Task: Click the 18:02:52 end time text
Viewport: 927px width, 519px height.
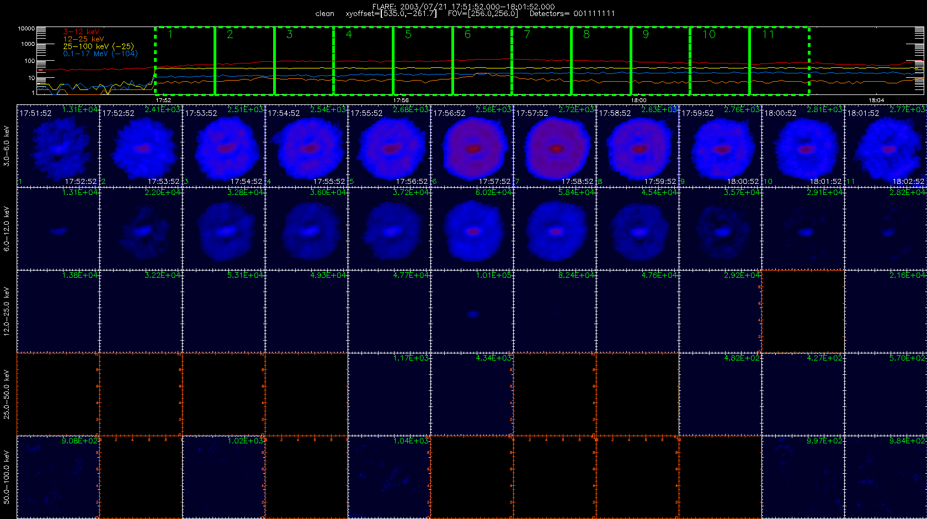Action: (908, 181)
